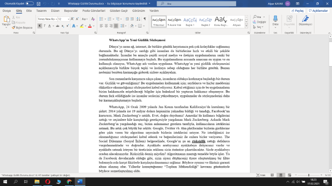This screenshot has height=186, width=332.
Task: Expand the styles gallery more arrow
Action: click(246, 26)
